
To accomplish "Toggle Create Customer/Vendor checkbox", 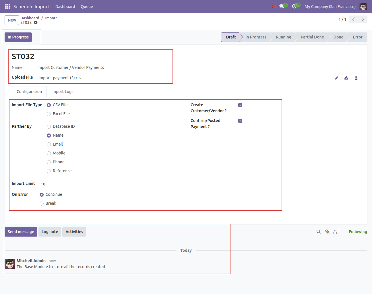I will (240, 105).
